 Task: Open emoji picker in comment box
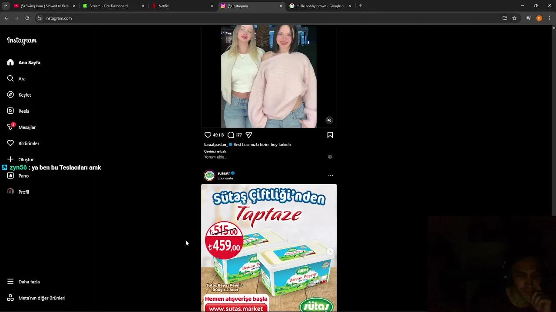(x=330, y=157)
